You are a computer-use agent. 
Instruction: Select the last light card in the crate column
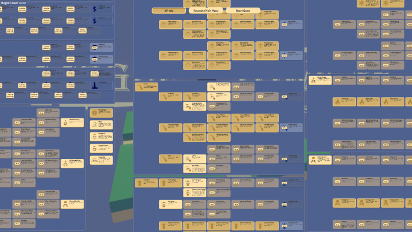point(101,160)
